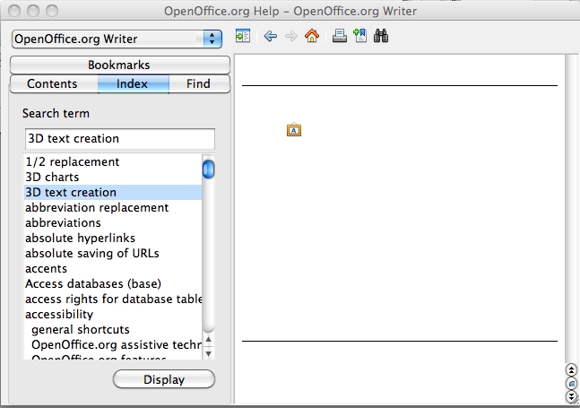The image size is (580, 408).
Task: Open the help start page (house icon)
Action: click(312, 37)
